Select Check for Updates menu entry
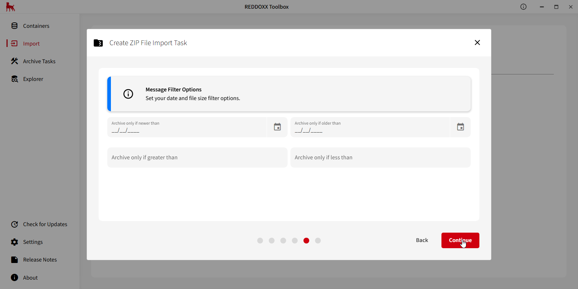Viewport: 578px width, 289px height. (x=45, y=224)
